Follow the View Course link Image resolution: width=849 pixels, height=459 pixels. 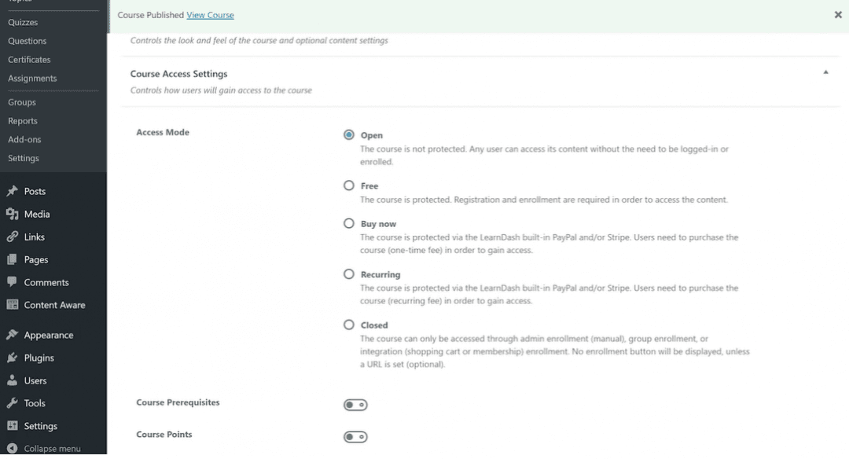pyautogui.click(x=210, y=15)
